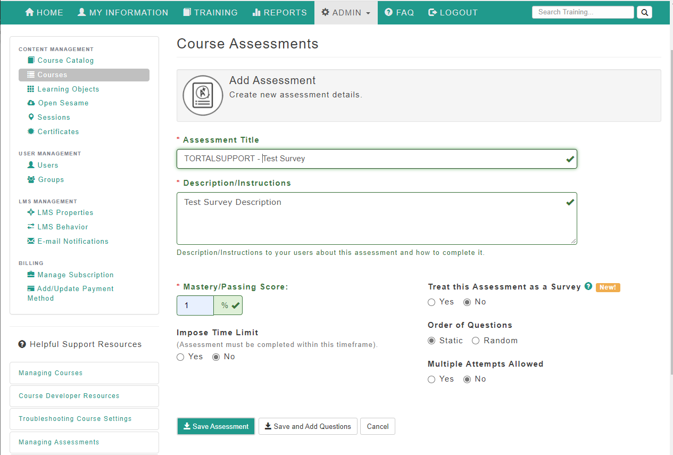Choose Static order of questions
Screen dimensions: 673x455
431,341
